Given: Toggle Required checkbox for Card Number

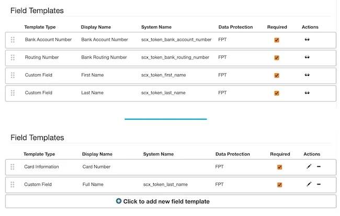Looking at the screenshot, I should [x=279, y=167].
